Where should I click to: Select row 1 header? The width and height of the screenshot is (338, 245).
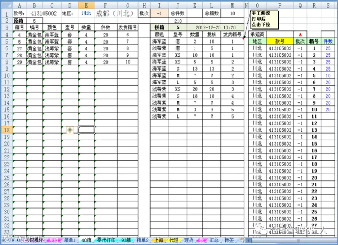click(7, 14)
